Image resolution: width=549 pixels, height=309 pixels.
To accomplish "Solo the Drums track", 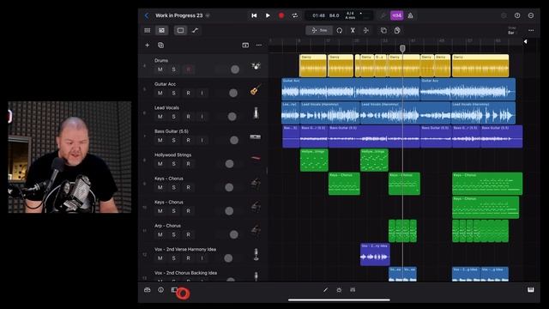I will [x=173, y=70].
